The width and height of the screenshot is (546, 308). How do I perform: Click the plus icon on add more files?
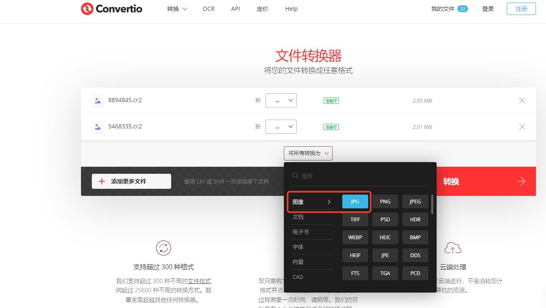pyautogui.click(x=101, y=181)
